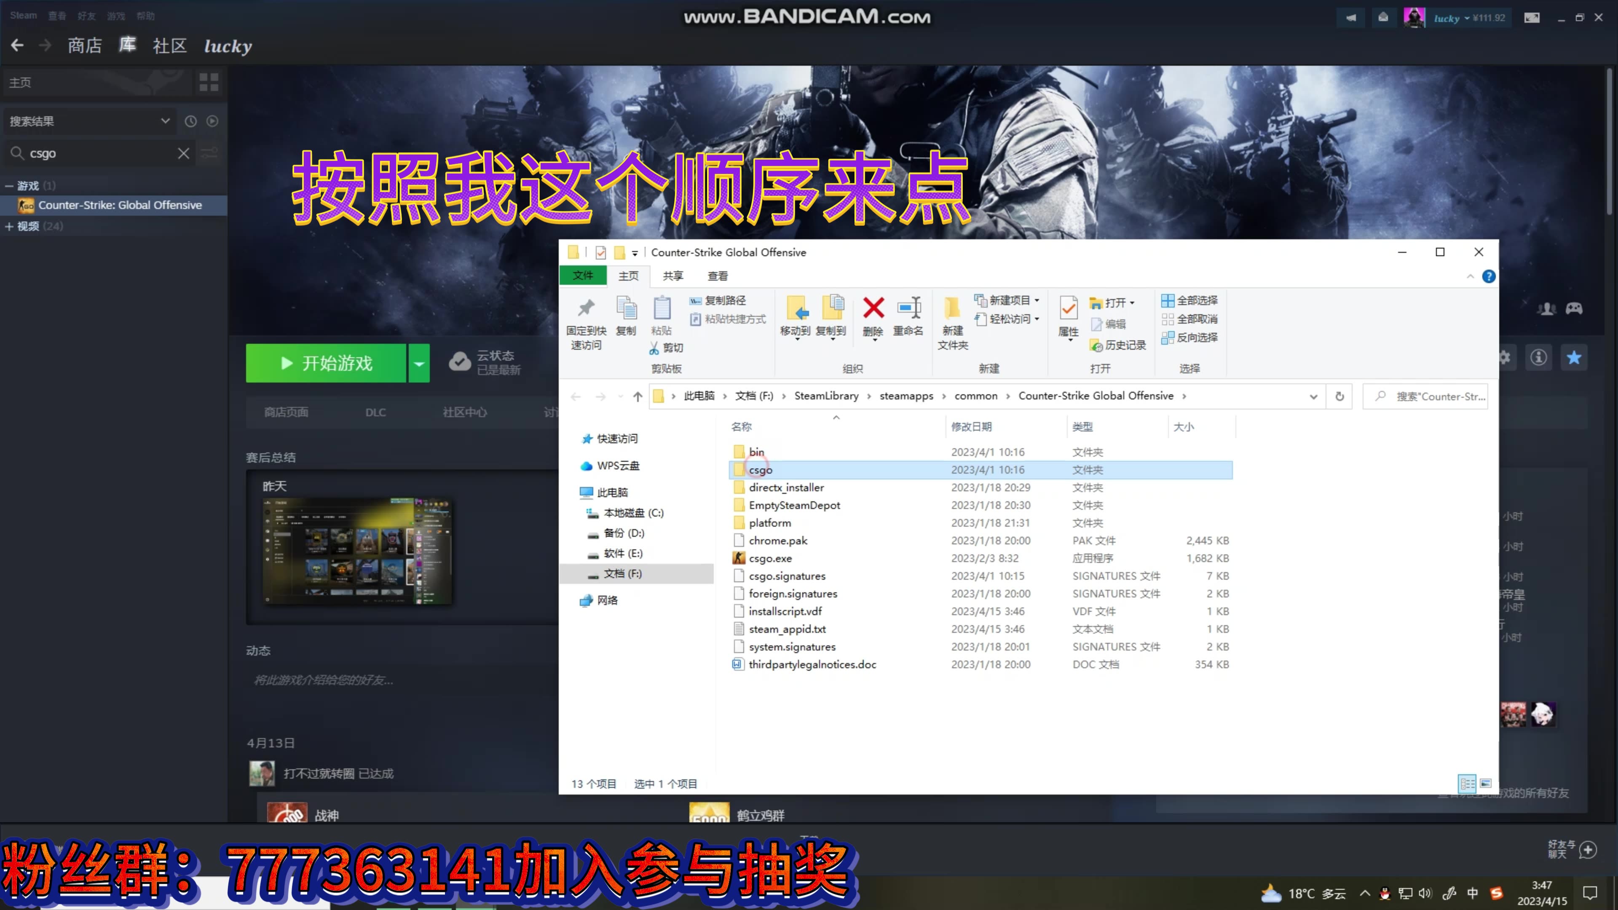This screenshot has width=1618, height=910.
Task: Click Select all (全部选择)
Action: pos(1189,301)
